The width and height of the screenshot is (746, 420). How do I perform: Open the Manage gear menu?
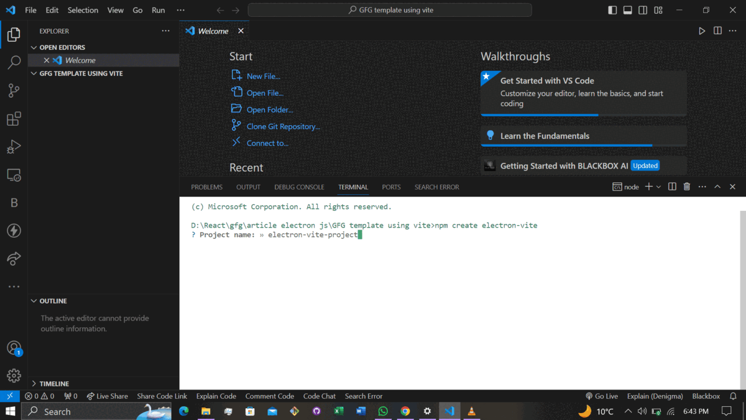[14, 375]
